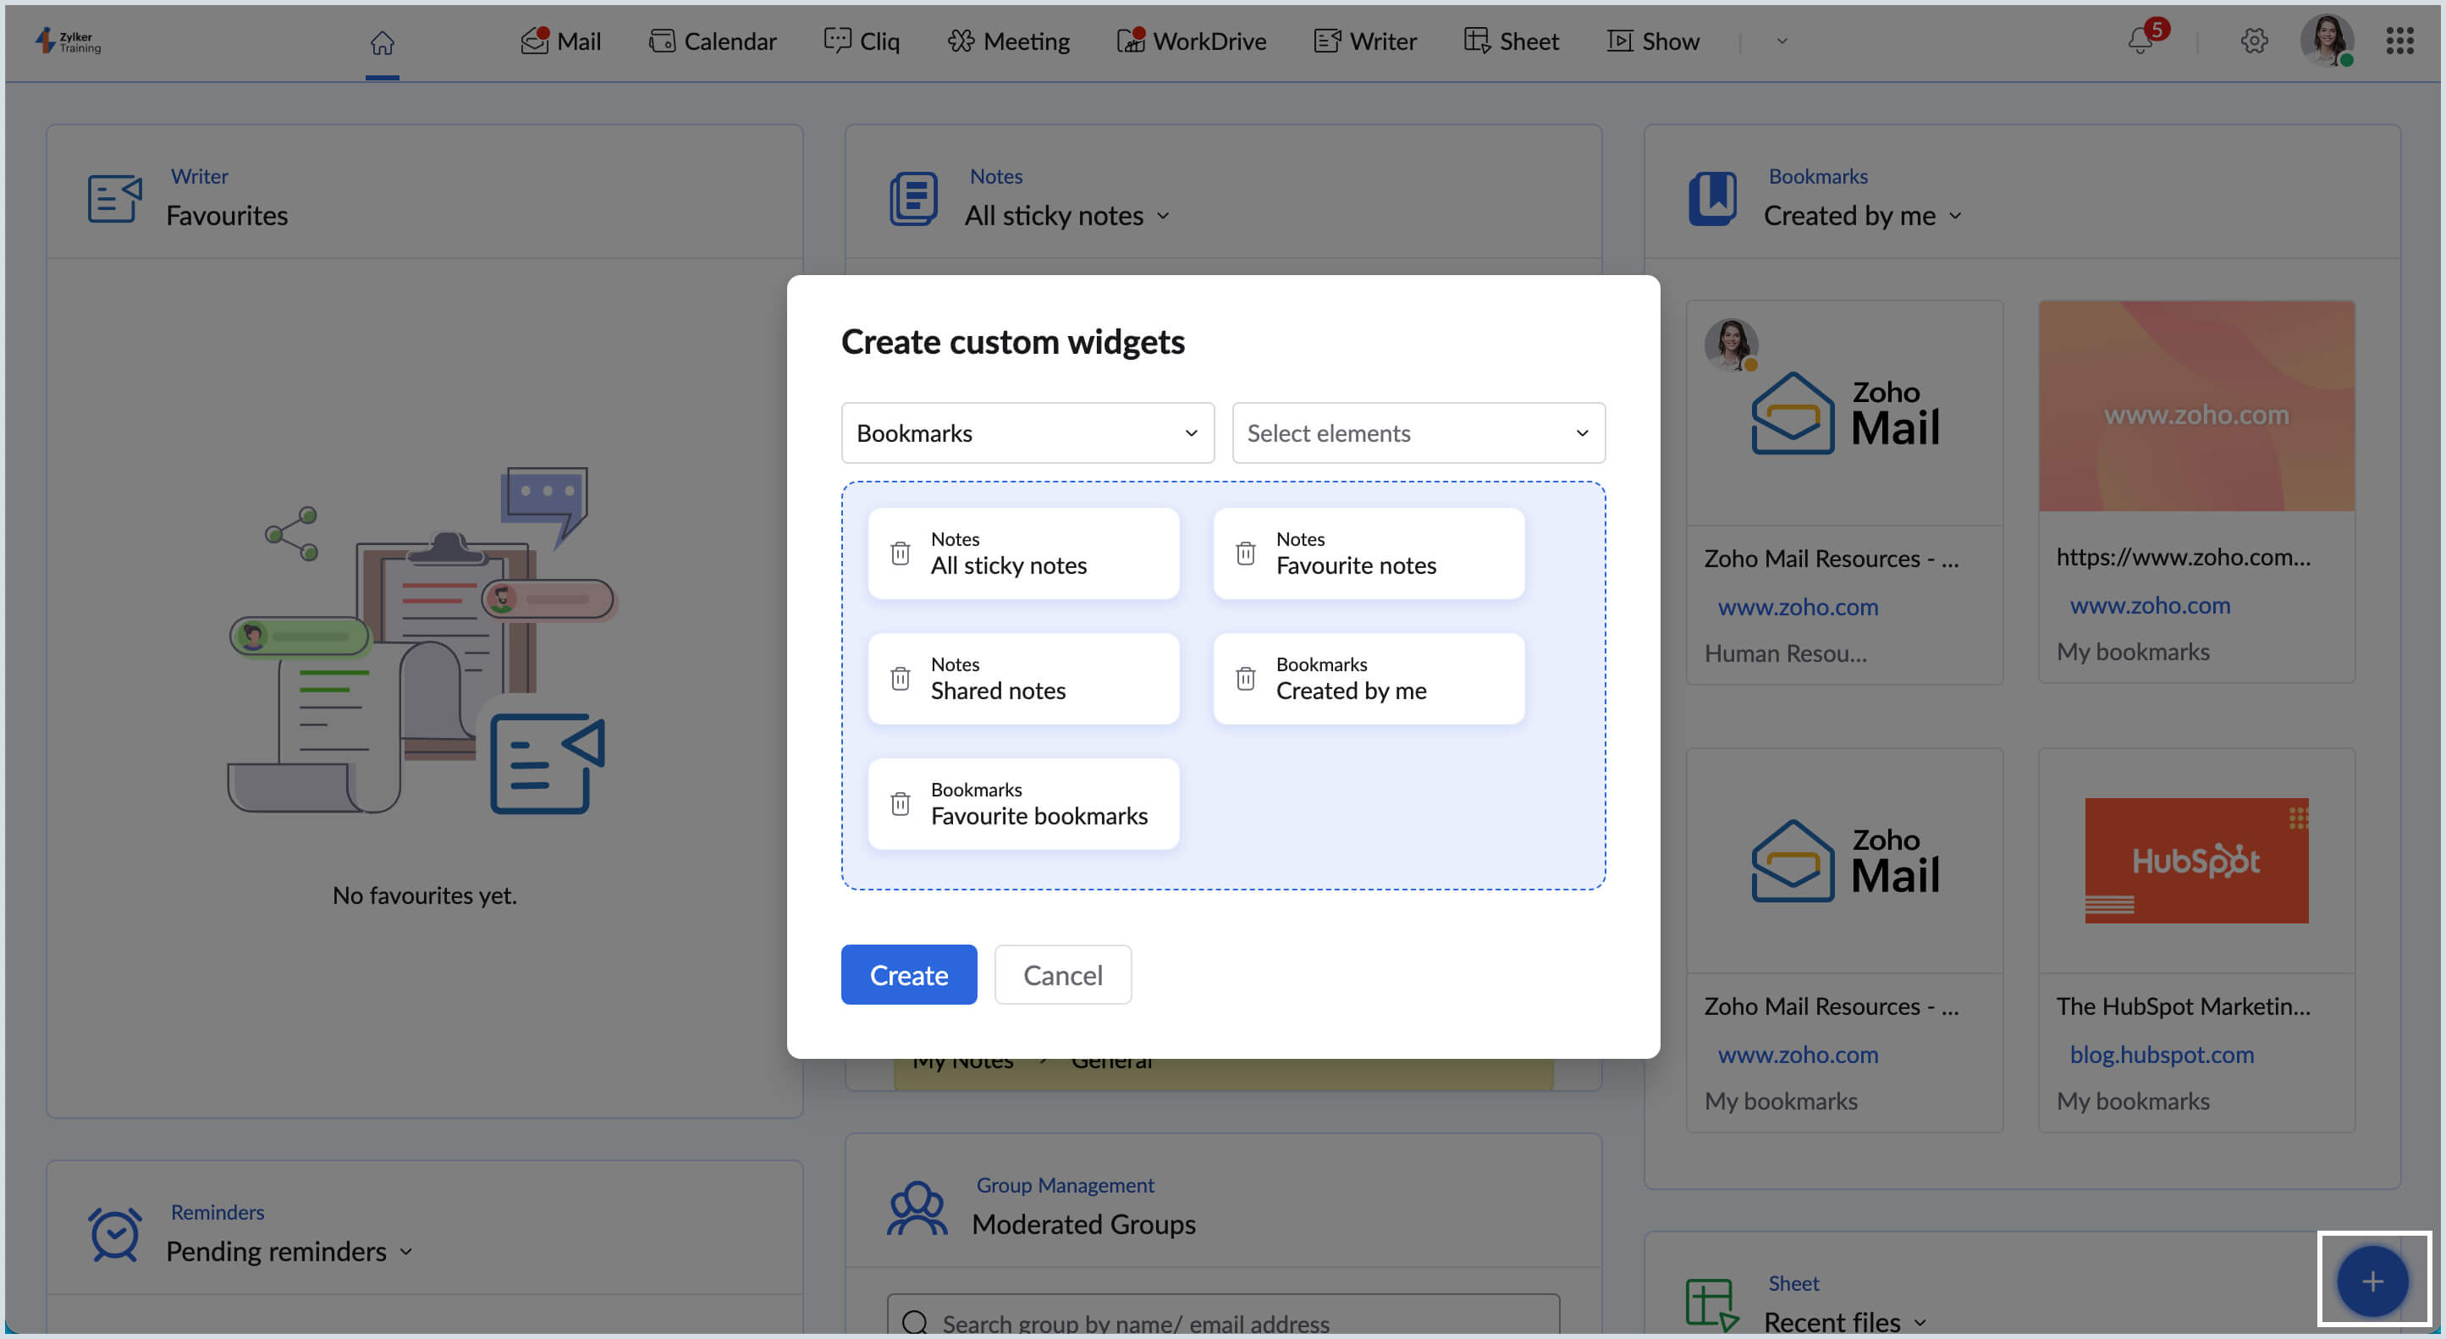2446x1339 pixels.
Task: Open the blog.hubspot.com link
Action: pos(2162,1054)
